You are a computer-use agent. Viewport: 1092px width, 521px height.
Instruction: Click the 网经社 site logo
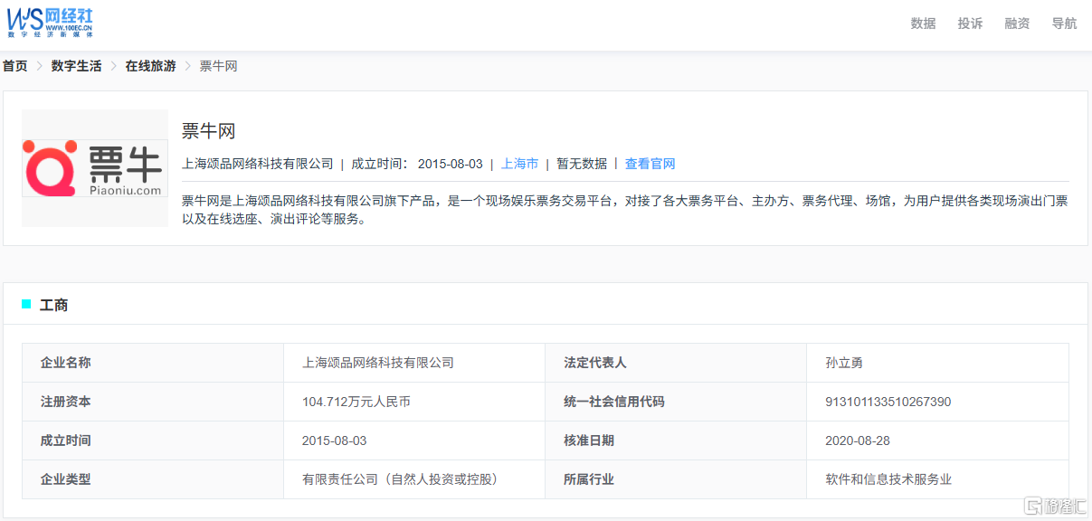tap(51, 22)
